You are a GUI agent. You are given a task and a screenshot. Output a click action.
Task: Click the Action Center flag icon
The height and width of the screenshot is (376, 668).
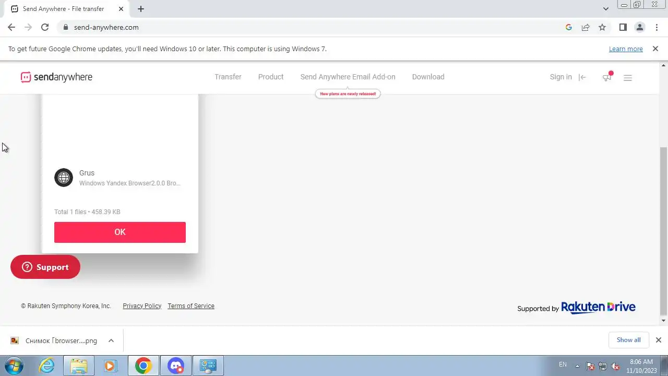click(590, 366)
